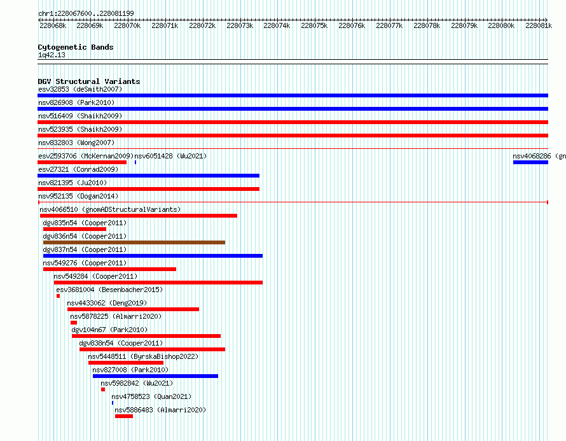The height and width of the screenshot is (441, 566).
Task: Open the dgv104n67 (Park2010) label
Action: tap(109, 330)
